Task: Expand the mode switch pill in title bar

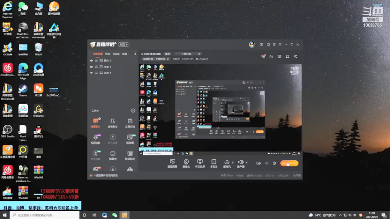Action: pyautogui.click(x=124, y=44)
